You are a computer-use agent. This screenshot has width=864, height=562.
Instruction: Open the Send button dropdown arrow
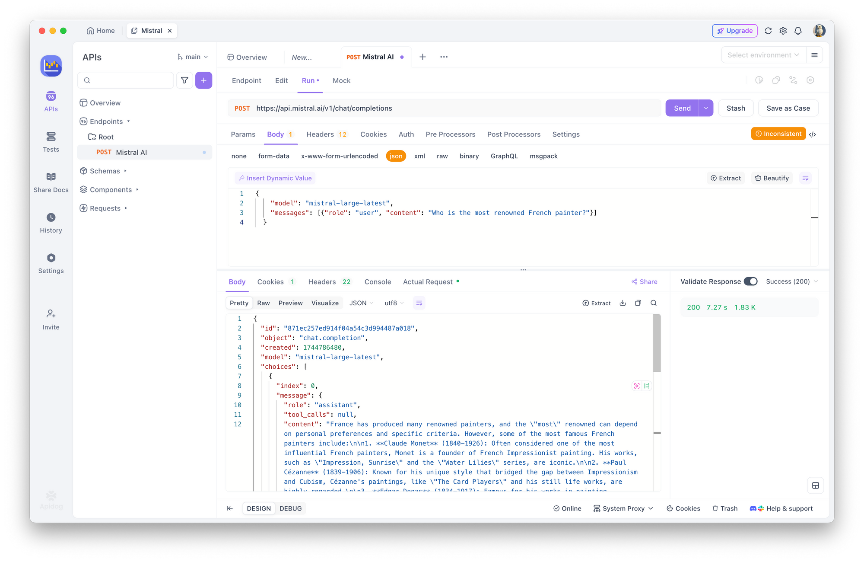(706, 108)
